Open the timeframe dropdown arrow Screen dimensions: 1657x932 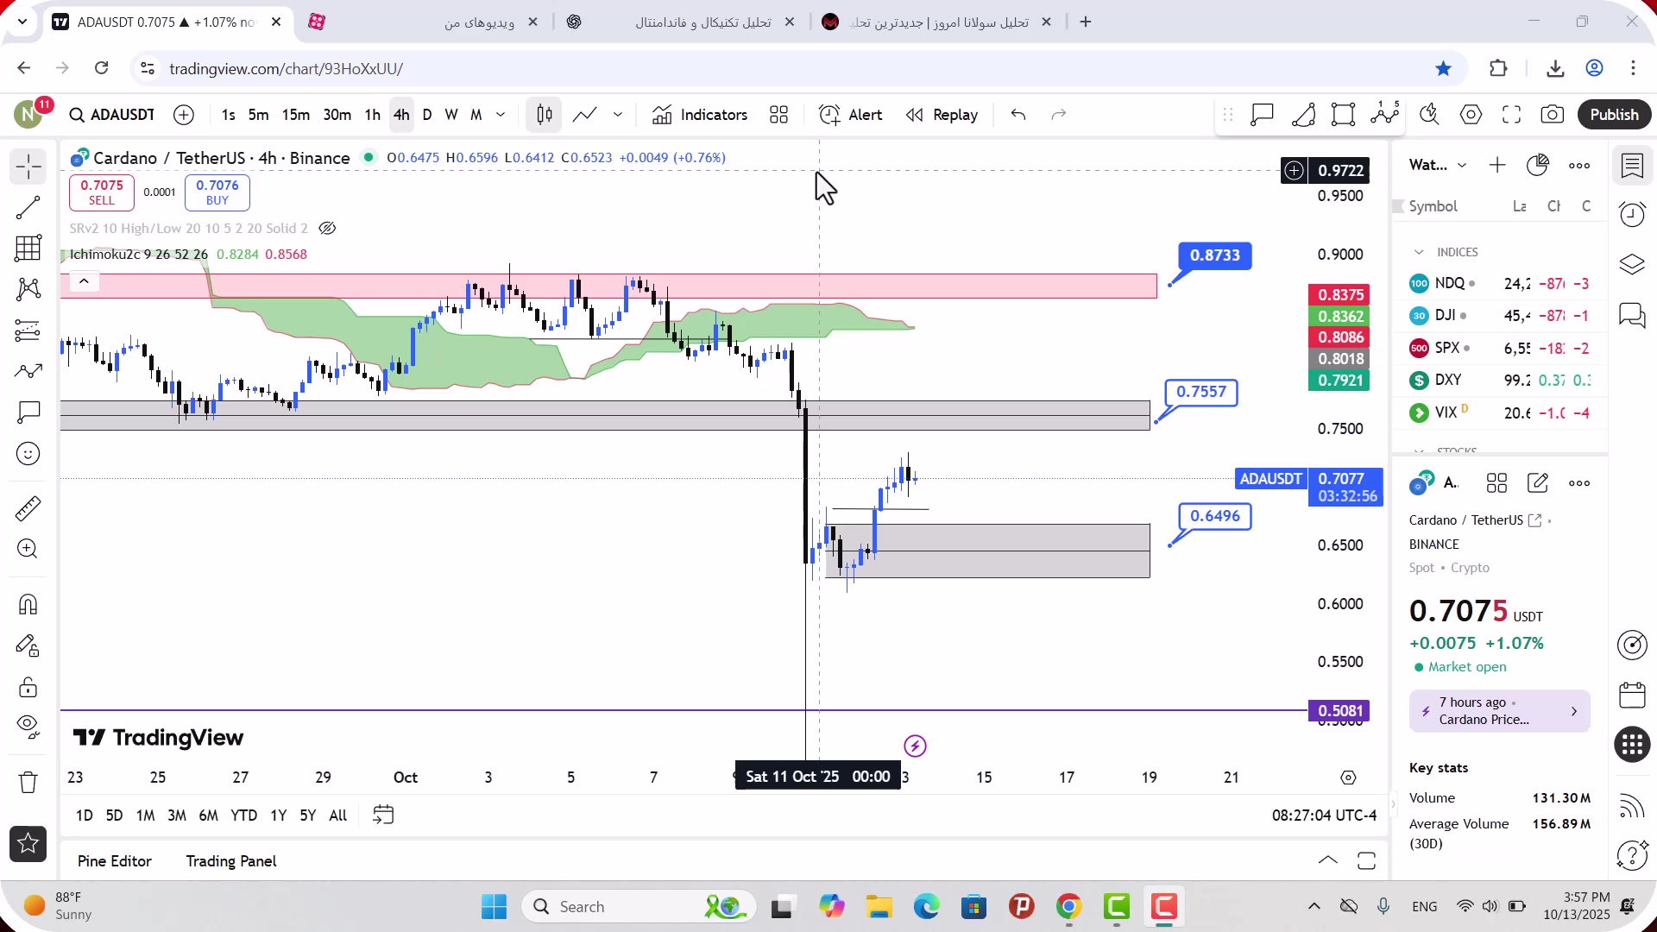(x=501, y=115)
